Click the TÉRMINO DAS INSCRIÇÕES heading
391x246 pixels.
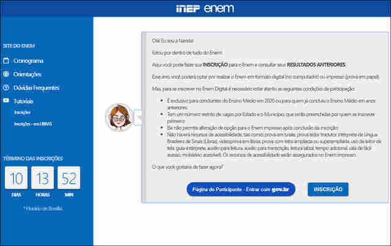[x=33, y=159]
